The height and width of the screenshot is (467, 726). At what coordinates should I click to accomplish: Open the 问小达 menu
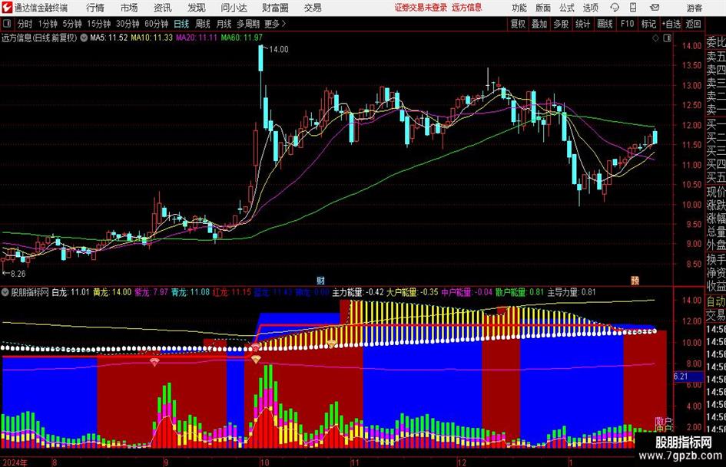tap(234, 8)
